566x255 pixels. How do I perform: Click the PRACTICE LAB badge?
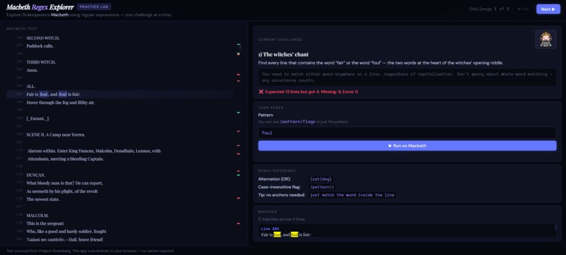pyautogui.click(x=94, y=7)
